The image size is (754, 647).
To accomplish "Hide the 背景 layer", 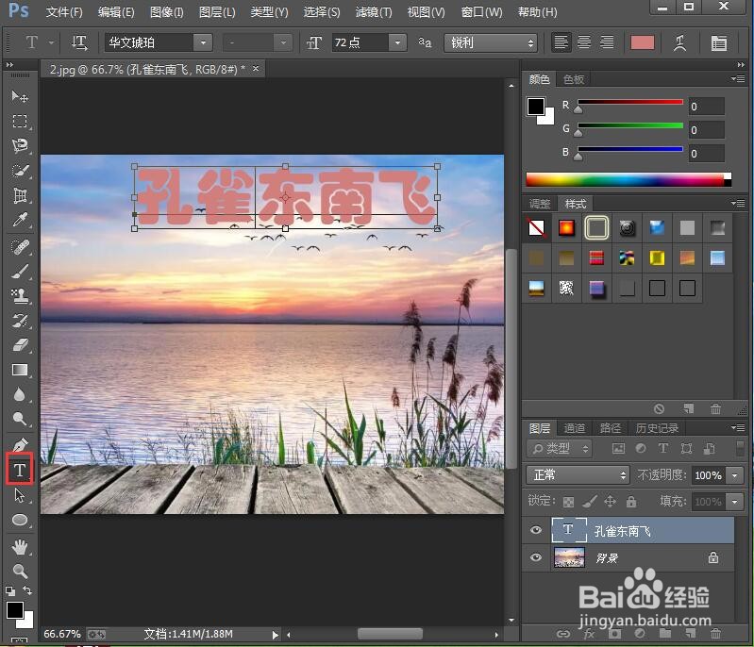I will point(536,557).
